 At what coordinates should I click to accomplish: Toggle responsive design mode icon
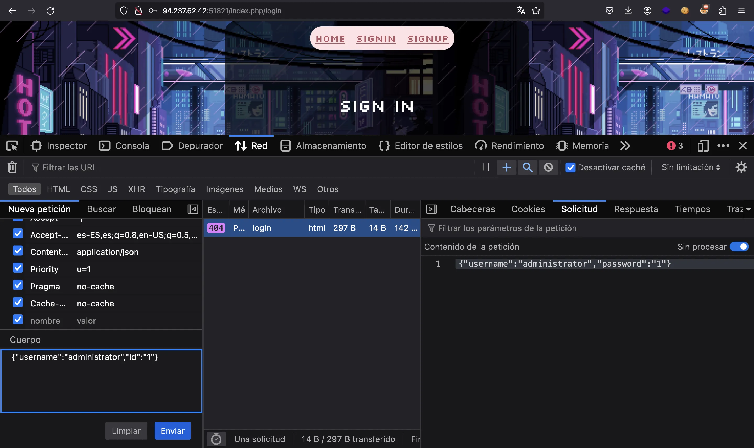(703, 146)
